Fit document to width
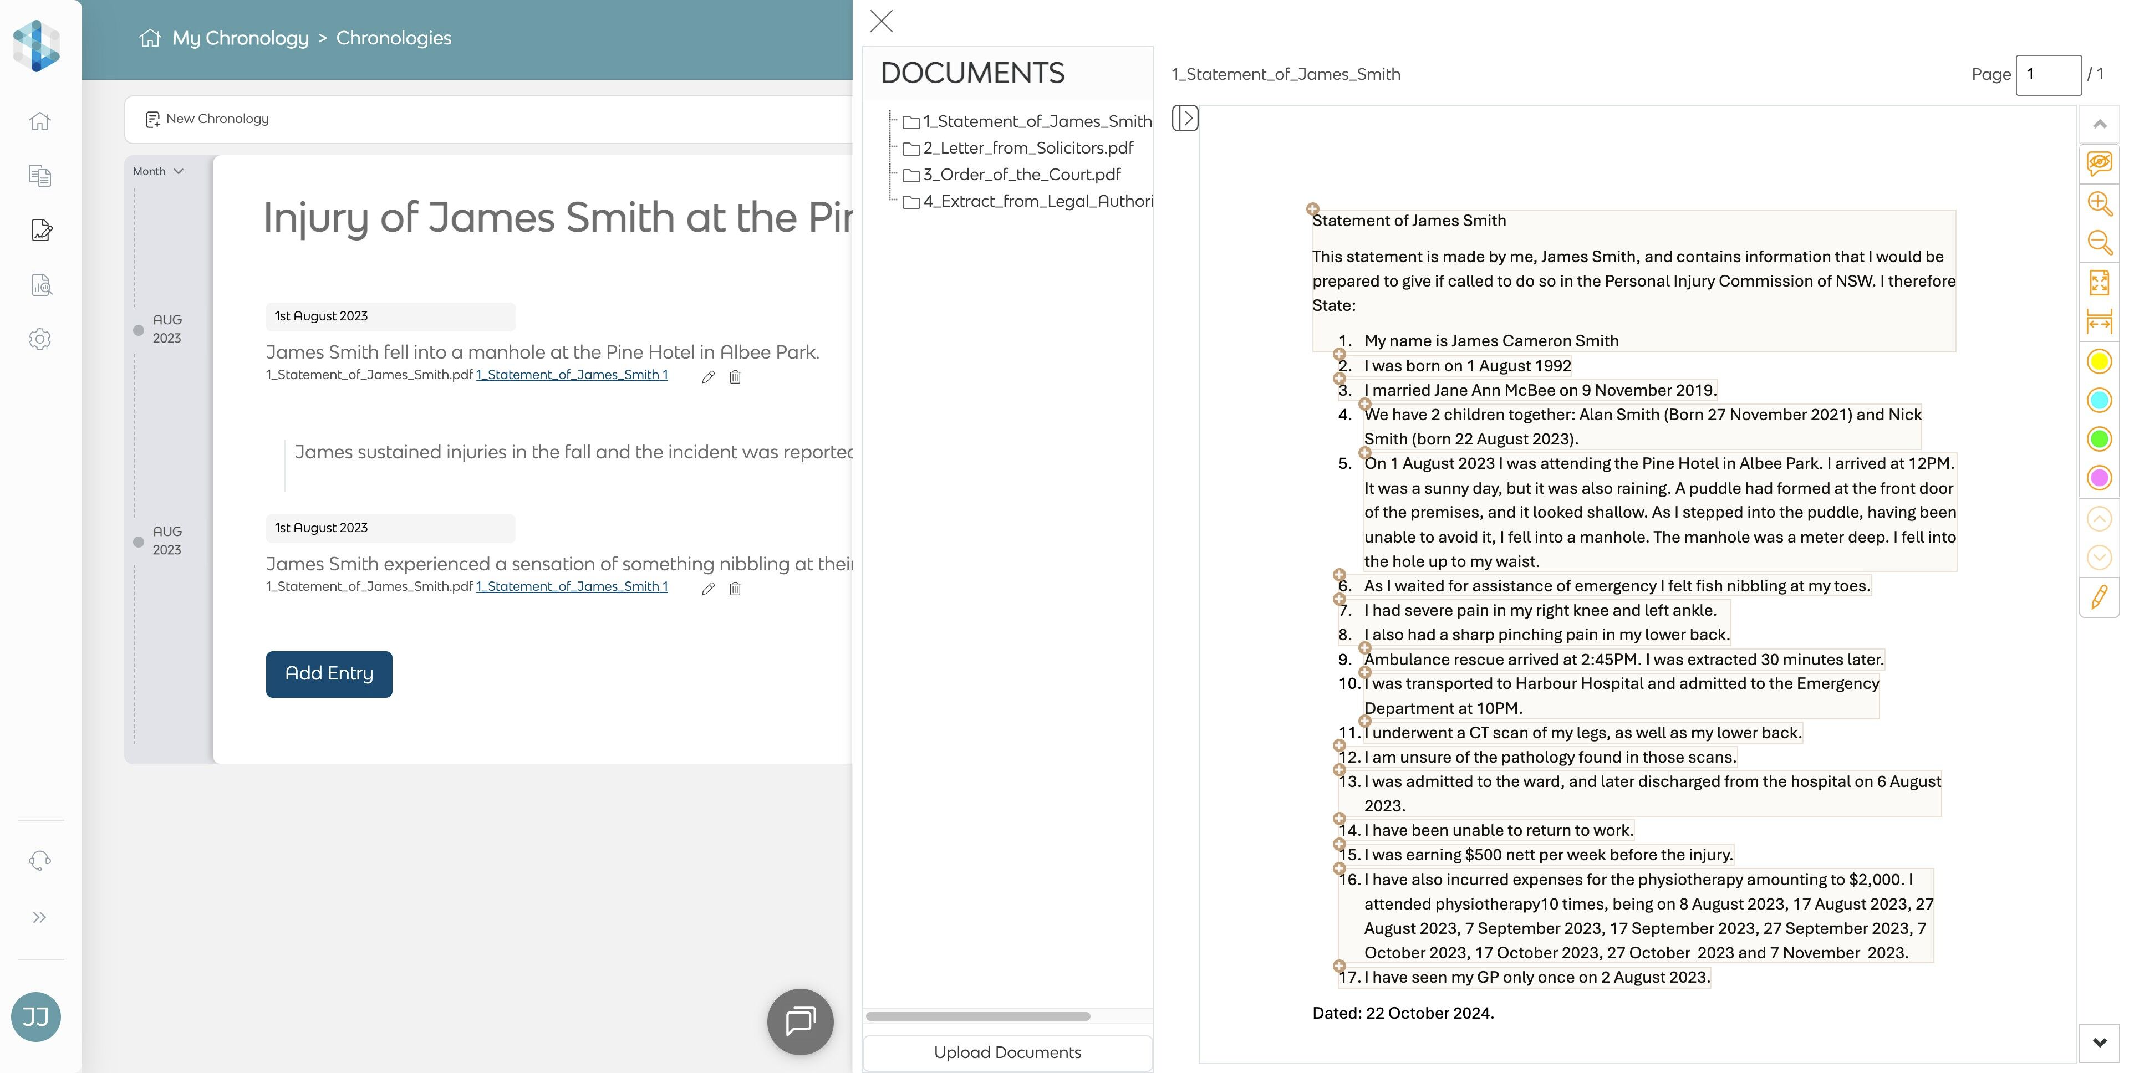 pos(2099,321)
